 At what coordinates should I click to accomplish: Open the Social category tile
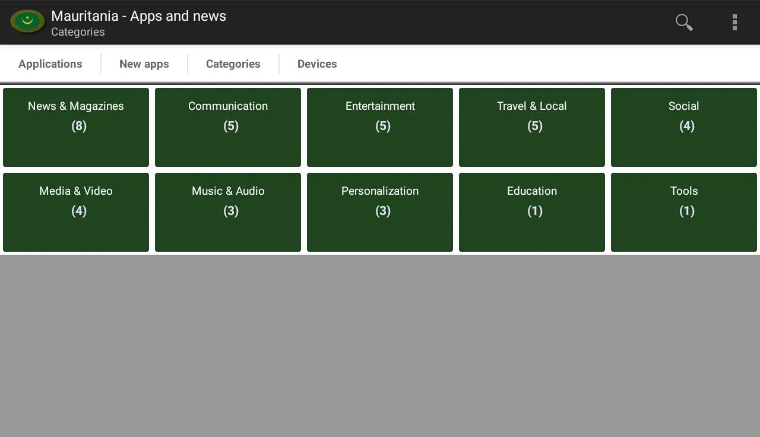coord(684,127)
